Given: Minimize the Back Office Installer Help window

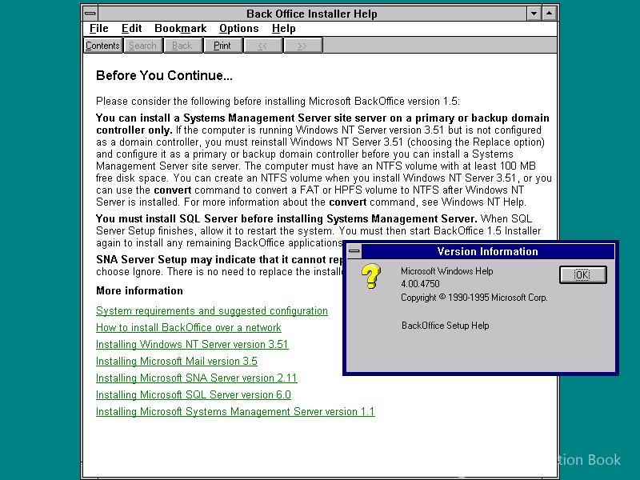Looking at the screenshot, I should tap(534, 14).
